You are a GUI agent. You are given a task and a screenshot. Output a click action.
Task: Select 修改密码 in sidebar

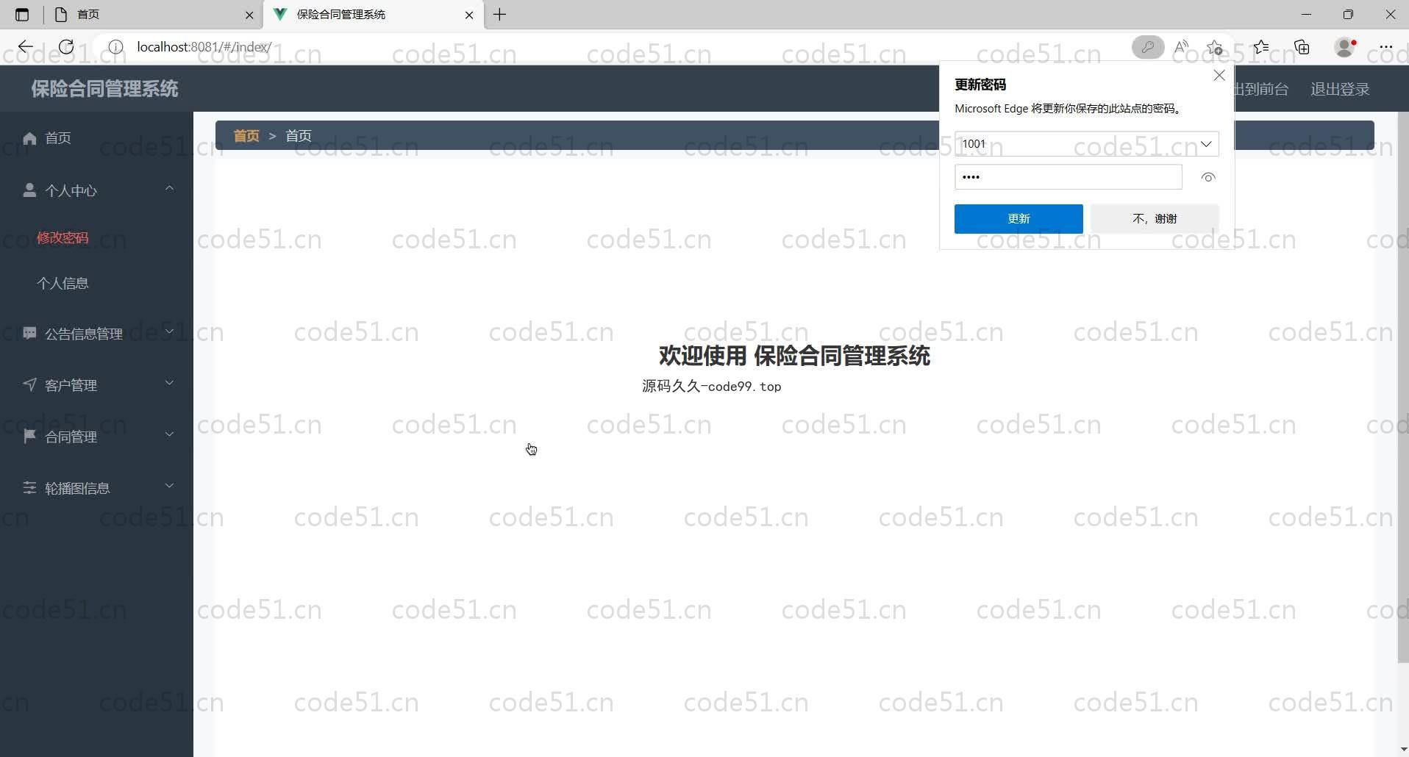point(63,238)
